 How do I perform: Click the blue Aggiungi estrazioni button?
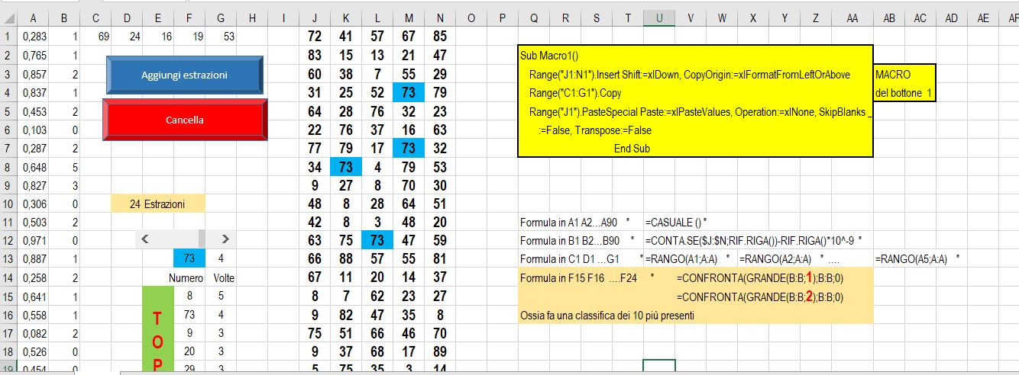185,75
